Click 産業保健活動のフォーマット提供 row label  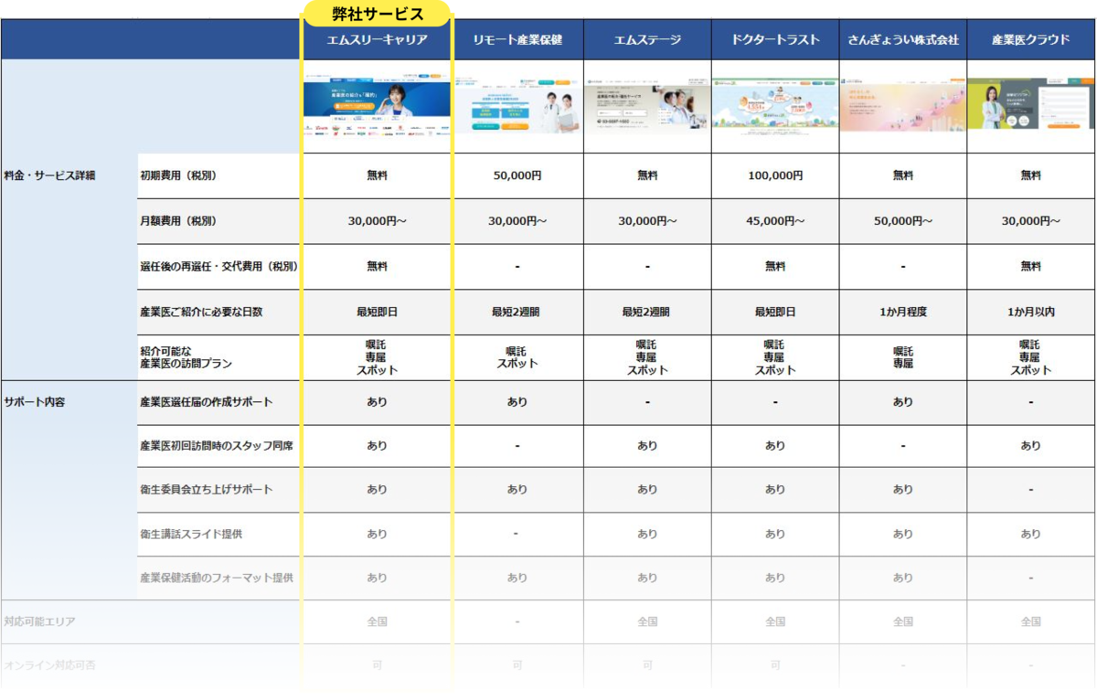point(217,578)
